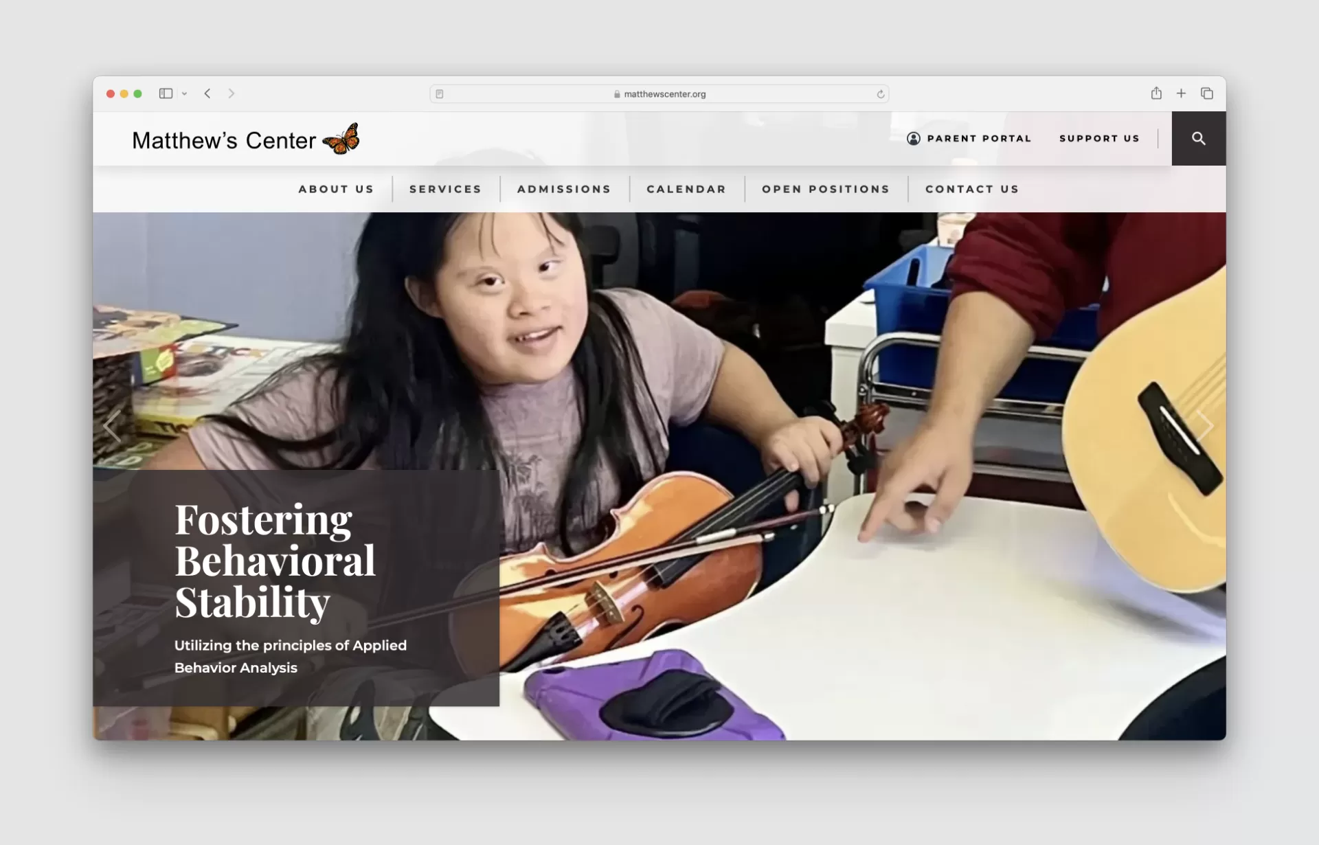
Task: Click the Support Us button
Action: pos(1099,139)
